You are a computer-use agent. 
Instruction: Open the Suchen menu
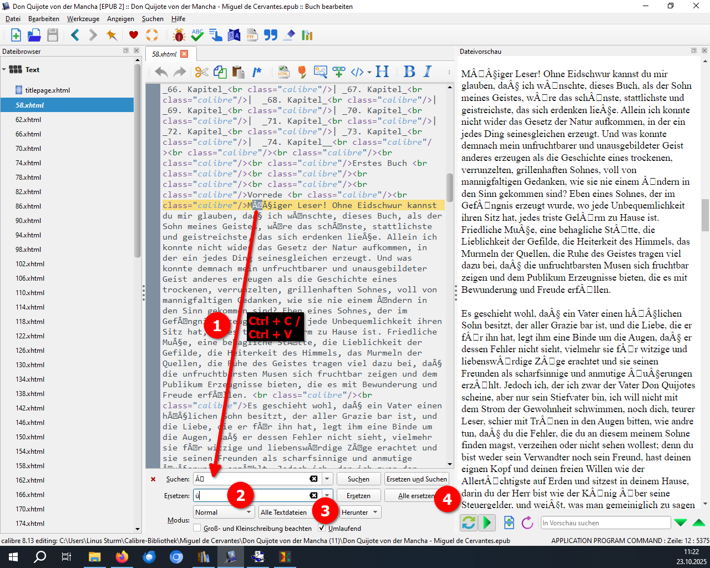(153, 19)
